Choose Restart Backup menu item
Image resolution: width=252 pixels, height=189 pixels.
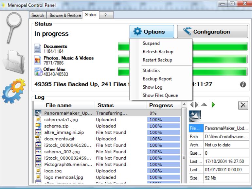click(x=157, y=60)
